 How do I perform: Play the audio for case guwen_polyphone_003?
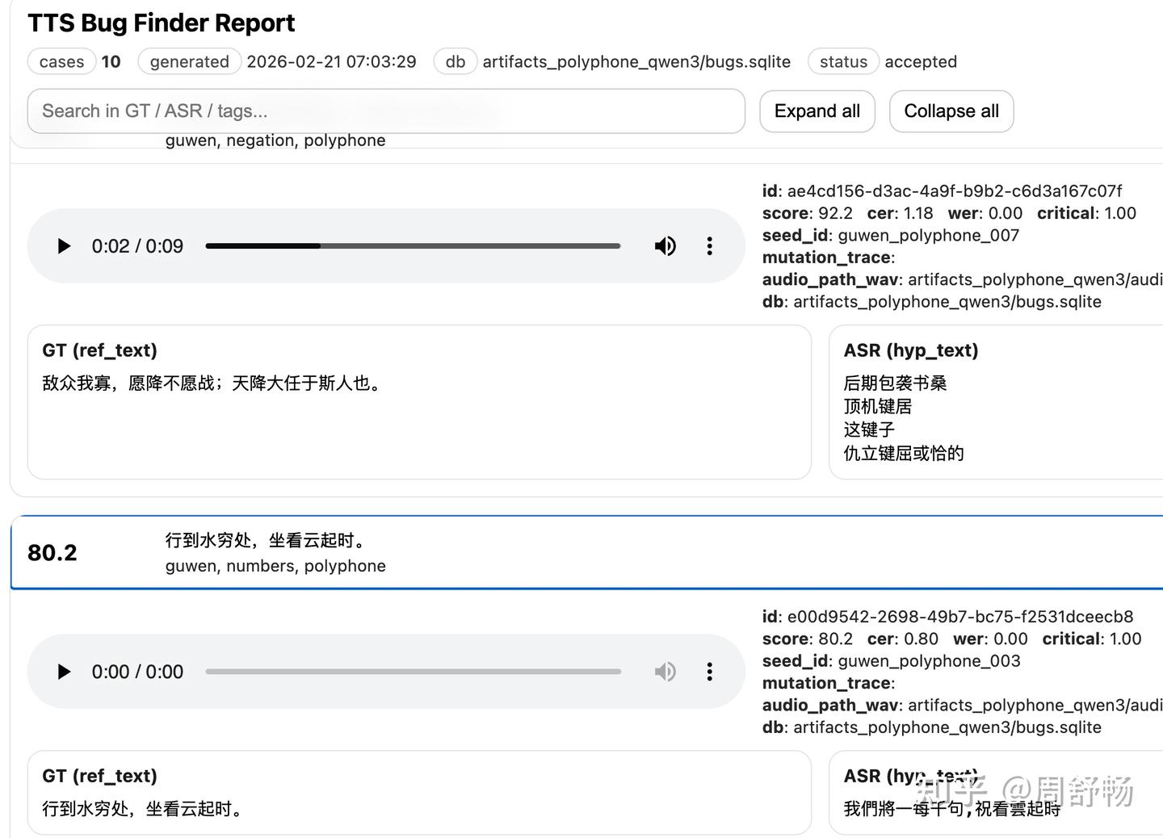(x=64, y=672)
